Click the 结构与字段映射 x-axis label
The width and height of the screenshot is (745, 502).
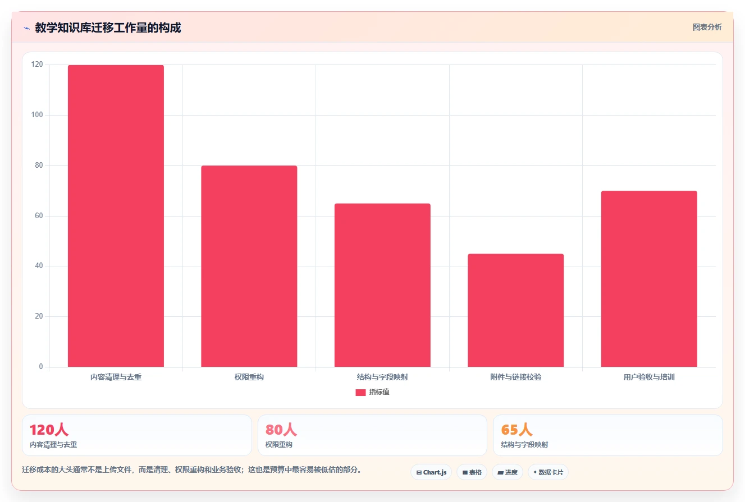click(x=382, y=377)
